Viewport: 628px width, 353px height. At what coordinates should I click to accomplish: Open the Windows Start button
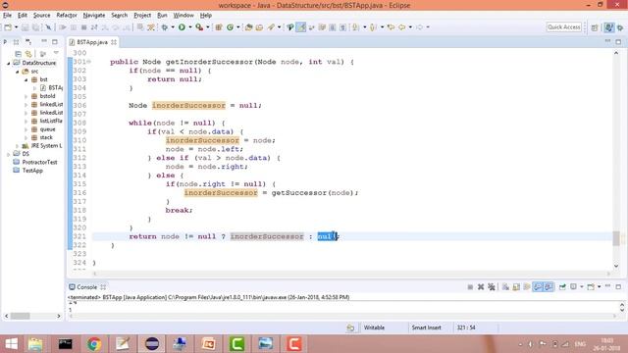click(11, 344)
